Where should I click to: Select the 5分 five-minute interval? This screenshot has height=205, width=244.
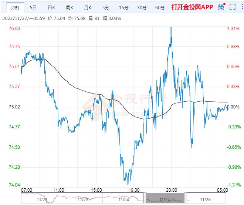(x=106, y=7)
